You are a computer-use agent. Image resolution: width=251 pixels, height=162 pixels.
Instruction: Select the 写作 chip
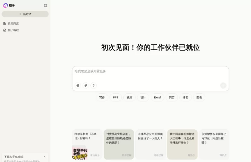102,98
